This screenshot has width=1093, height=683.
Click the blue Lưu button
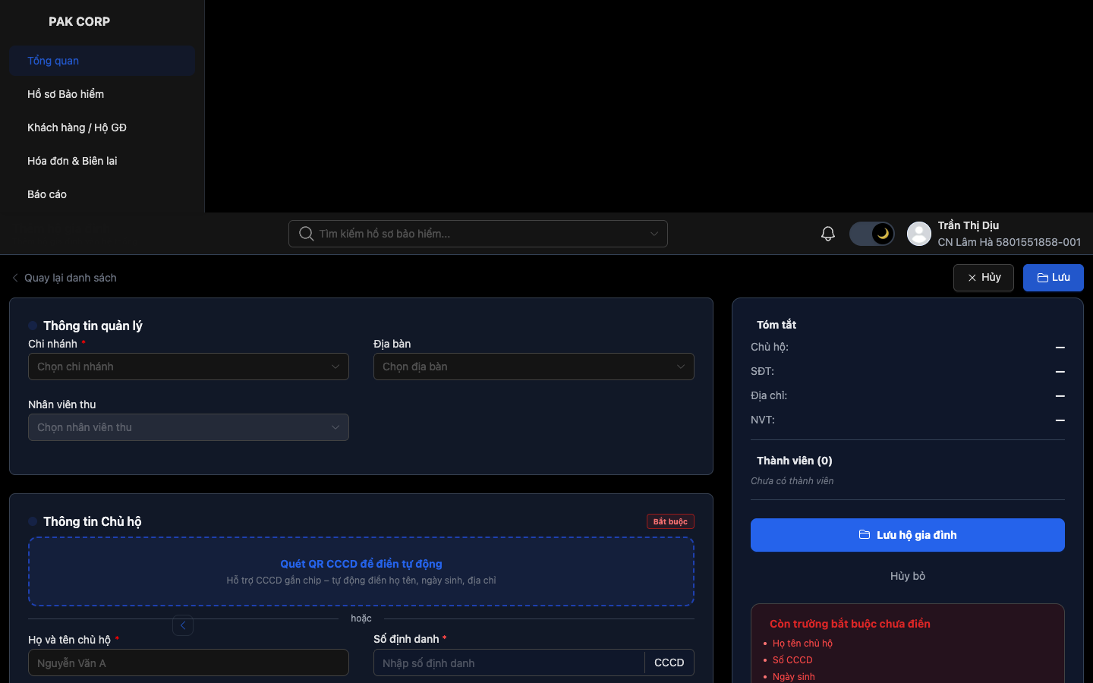click(x=1054, y=278)
